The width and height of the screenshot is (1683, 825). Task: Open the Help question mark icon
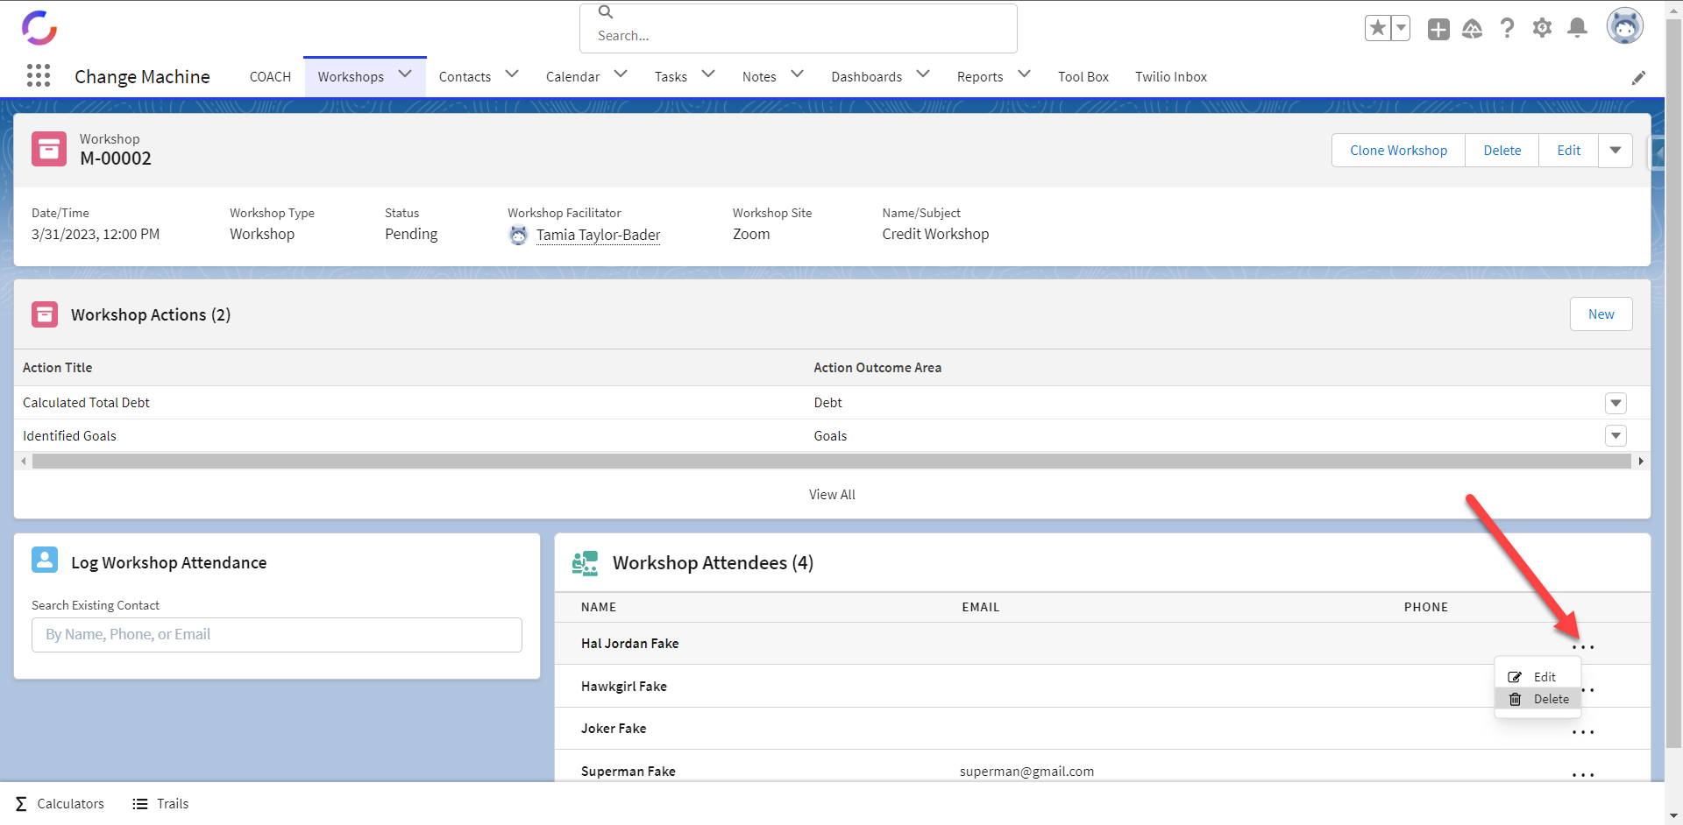click(x=1507, y=28)
